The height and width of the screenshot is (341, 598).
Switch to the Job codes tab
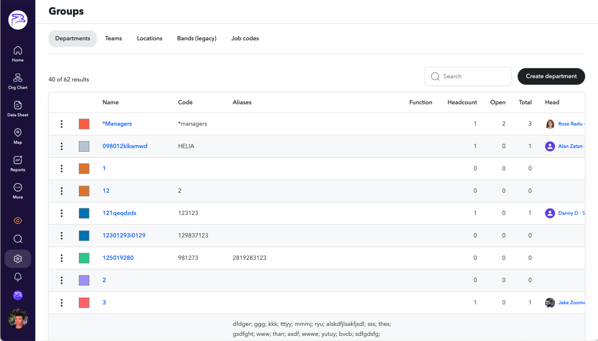245,39
